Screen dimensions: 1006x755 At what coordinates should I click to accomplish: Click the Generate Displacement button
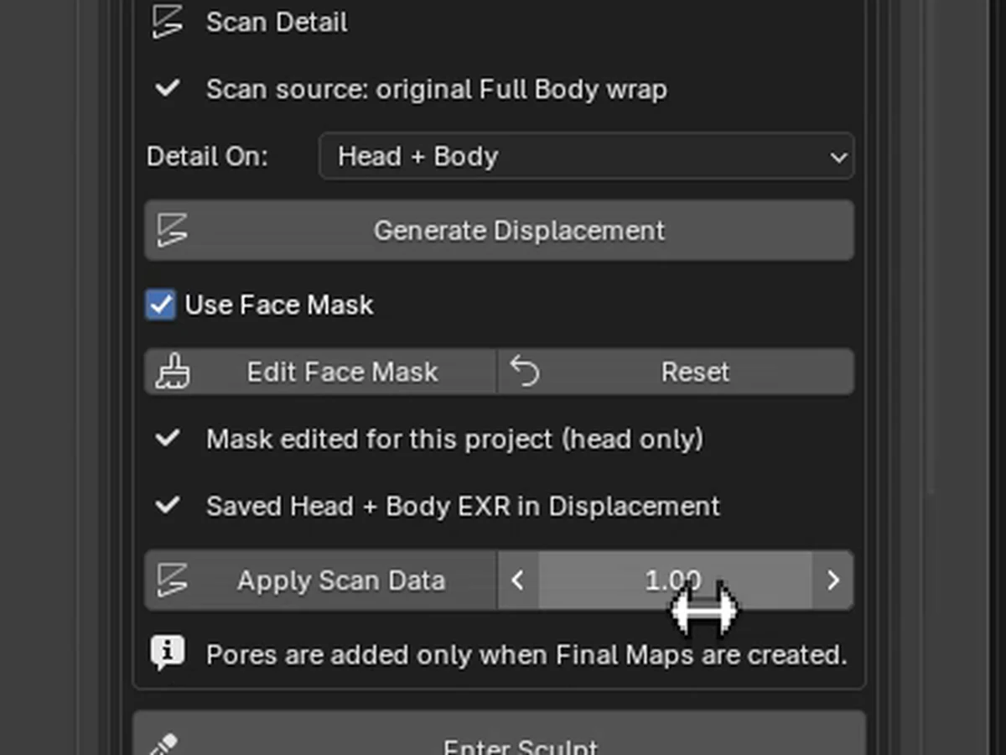[x=500, y=230]
